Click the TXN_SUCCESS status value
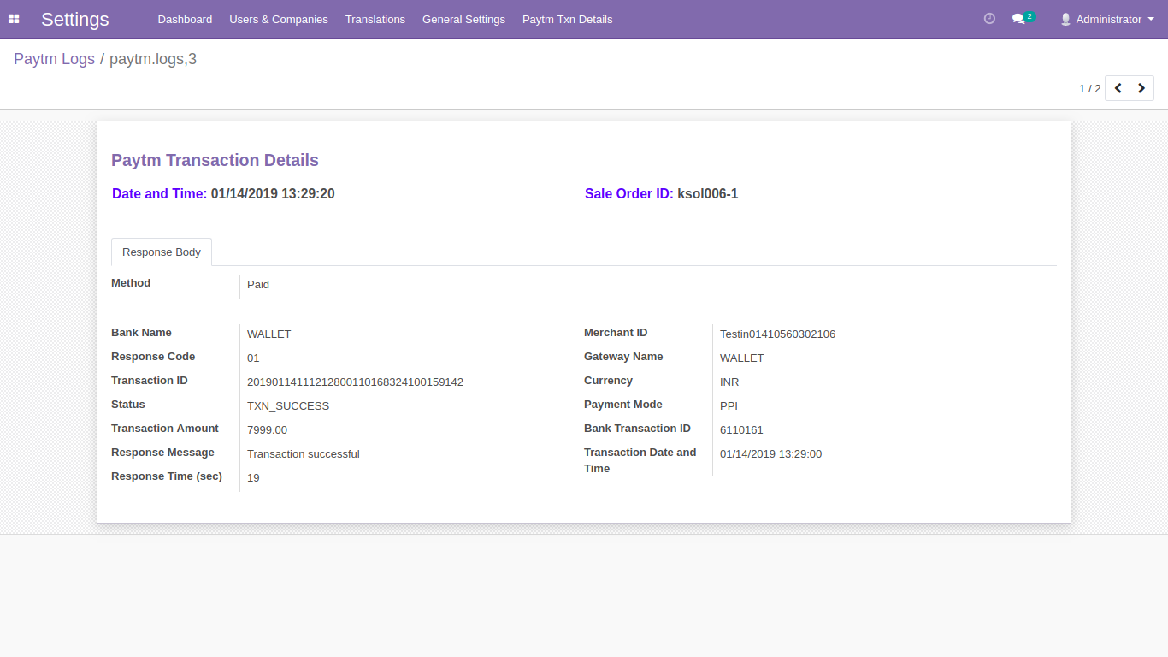This screenshot has height=657, width=1168. click(x=288, y=406)
